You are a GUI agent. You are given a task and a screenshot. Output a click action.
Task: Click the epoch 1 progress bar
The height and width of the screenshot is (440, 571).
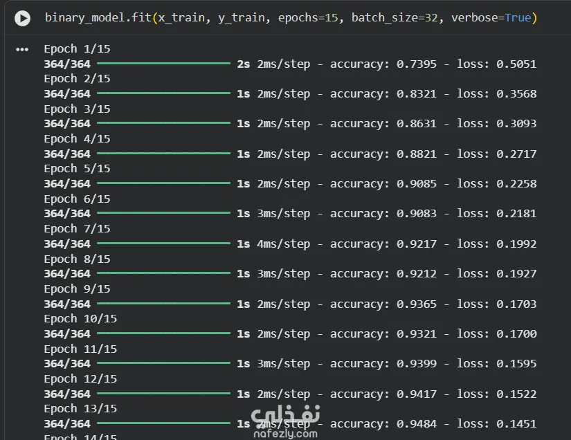[x=164, y=64]
